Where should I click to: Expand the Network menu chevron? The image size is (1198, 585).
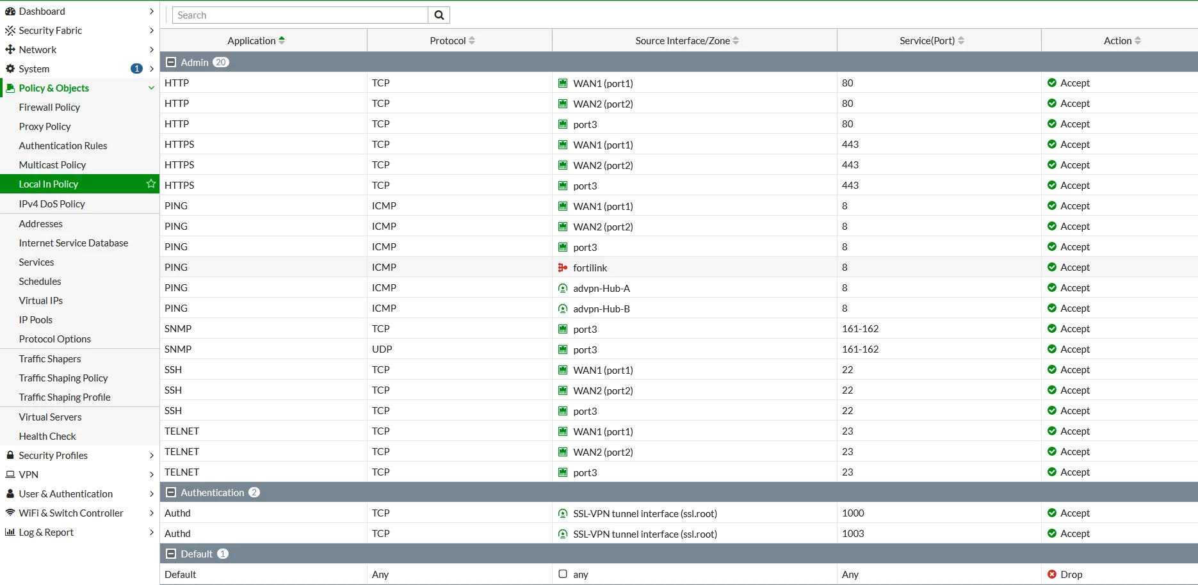coord(151,49)
